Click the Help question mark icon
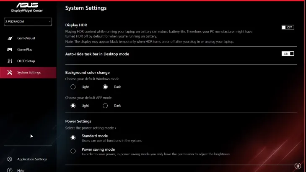306x172 pixels. [x=10, y=170]
